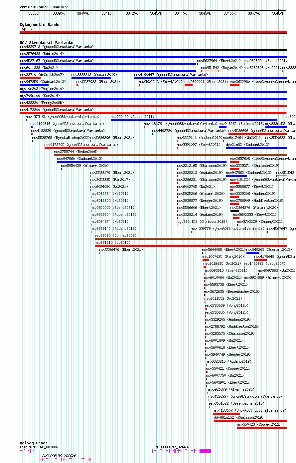Click nsv5924669 (Almarri2020) variant label

coord(268,277)
